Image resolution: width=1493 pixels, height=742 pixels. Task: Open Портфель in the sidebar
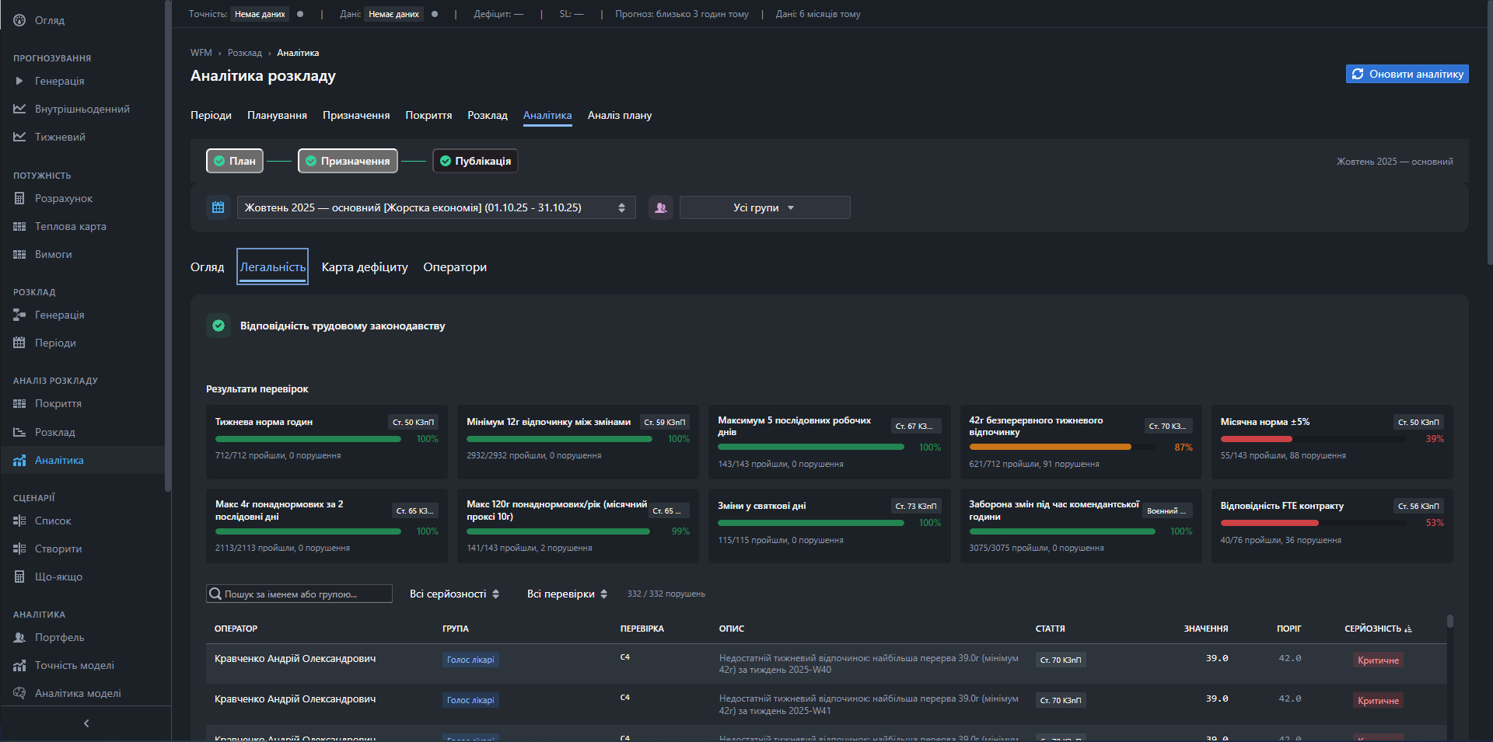[x=59, y=638]
